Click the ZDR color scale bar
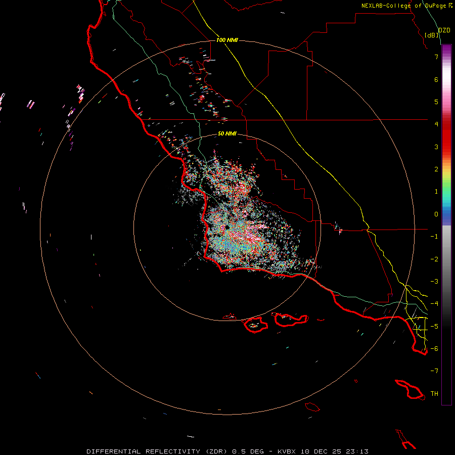Image resolution: width=455 pixels, height=455 pixels. click(x=446, y=225)
